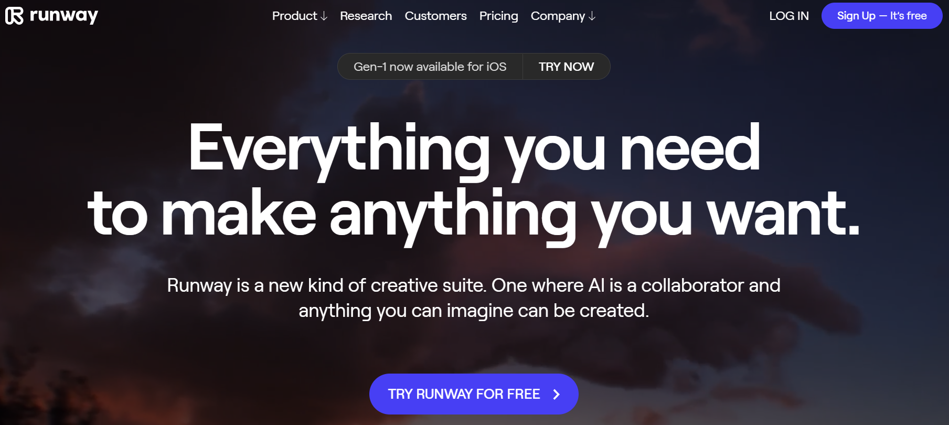Click Sign Up — It's free button
The image size is (949, 425).
(x=881, y=16)
